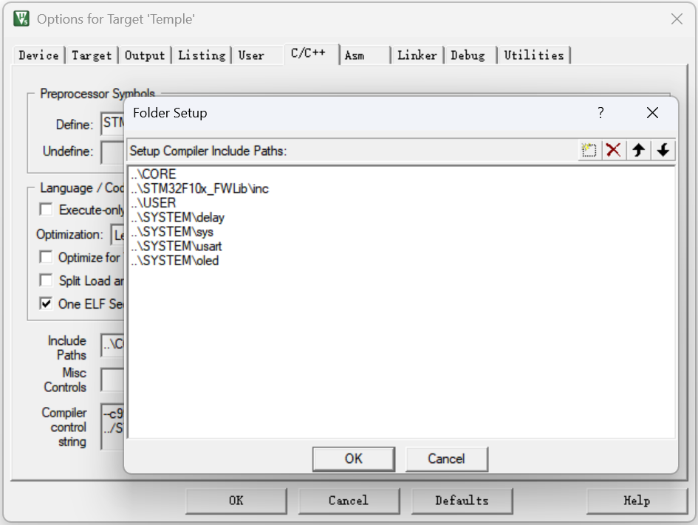Viewport: 698px width, 525px height.
Task: Click OK in the Folder Setup dialog
Action: (354, 459)
